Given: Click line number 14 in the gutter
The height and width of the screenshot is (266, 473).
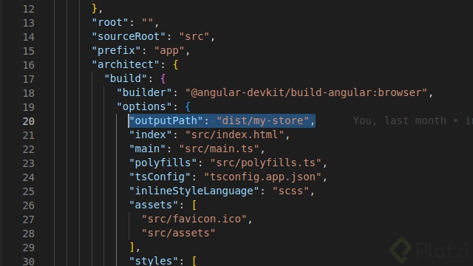Looking at the screenshot, I should click(29, 37).
